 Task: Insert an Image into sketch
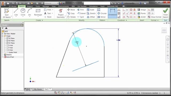(x=142, y=10)
